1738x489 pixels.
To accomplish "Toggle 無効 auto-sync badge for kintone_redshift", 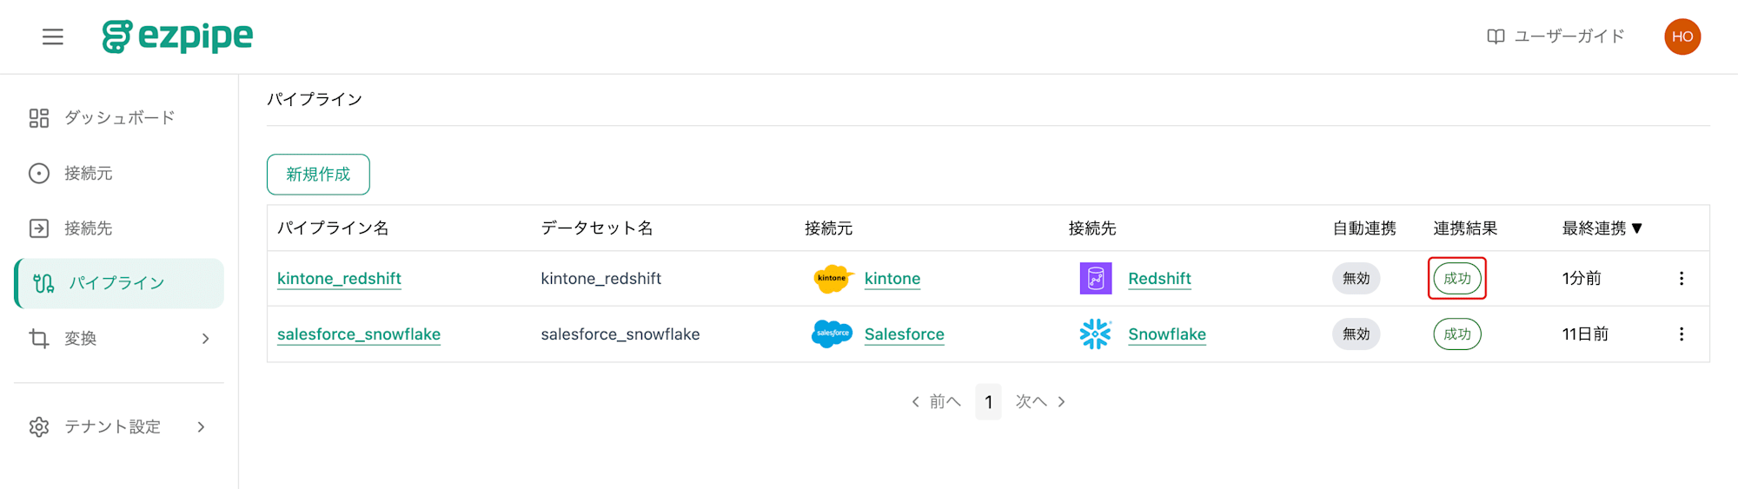I will (x=1356, y=279).
